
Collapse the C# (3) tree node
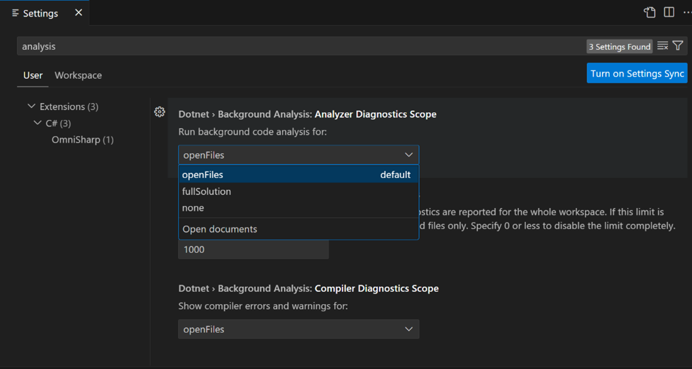click(x=38, y=123)
